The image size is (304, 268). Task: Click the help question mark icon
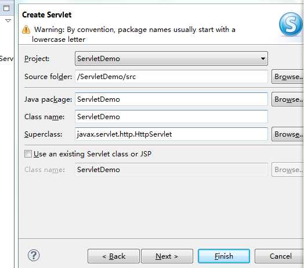coord(34,255)
